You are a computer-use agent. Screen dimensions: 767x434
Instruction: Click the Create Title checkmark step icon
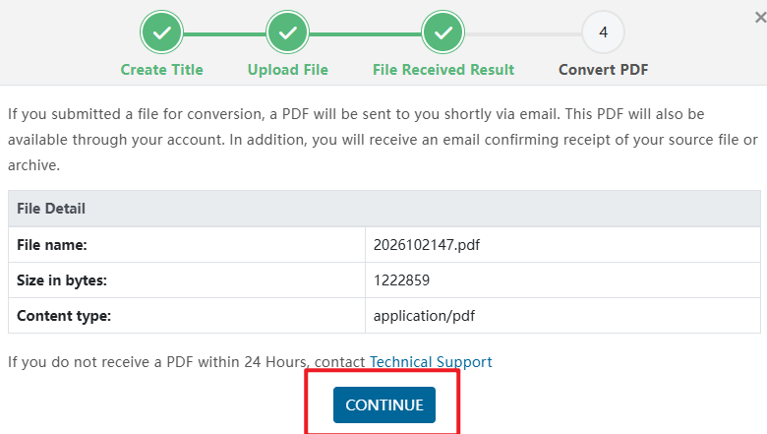tap(161, 32)
